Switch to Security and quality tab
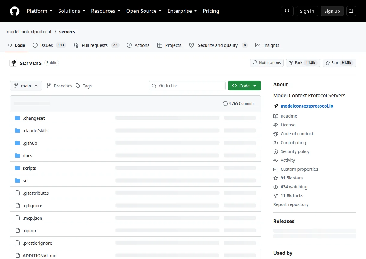This screenshot has height=259, width=366. click(218, 45)
